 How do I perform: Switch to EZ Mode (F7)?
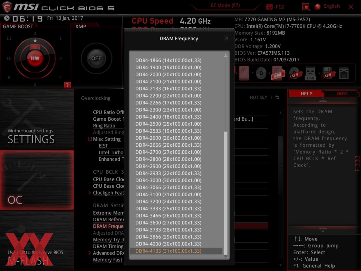point(225,5)
